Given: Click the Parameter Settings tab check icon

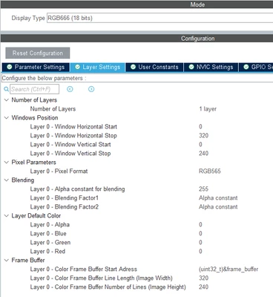Looking at the screenshot, I should point(10,67).
